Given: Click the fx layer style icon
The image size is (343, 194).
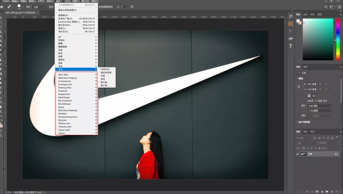Looking at the screenshot, I should coord(313,191).
